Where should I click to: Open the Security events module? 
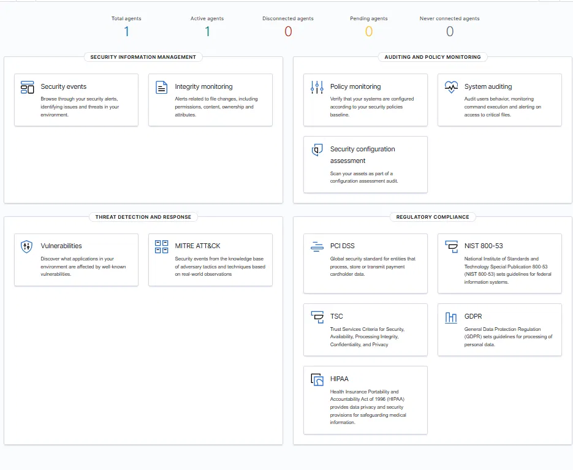(x=77, y=100)
